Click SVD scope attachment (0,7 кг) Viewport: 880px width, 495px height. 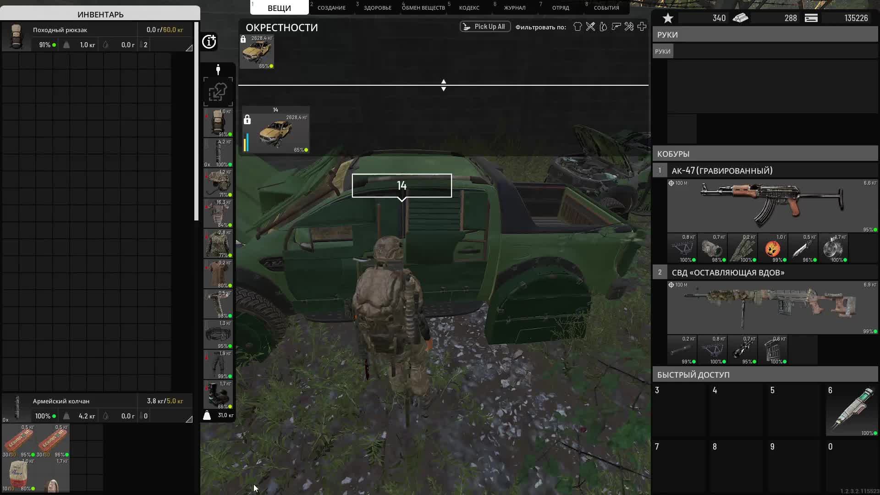point(742,350)
